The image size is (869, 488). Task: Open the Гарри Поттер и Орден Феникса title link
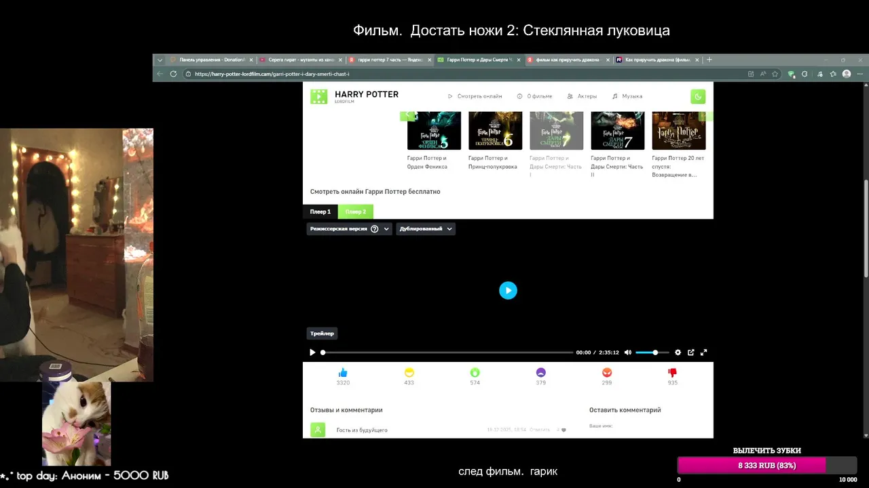pos(427,162)
